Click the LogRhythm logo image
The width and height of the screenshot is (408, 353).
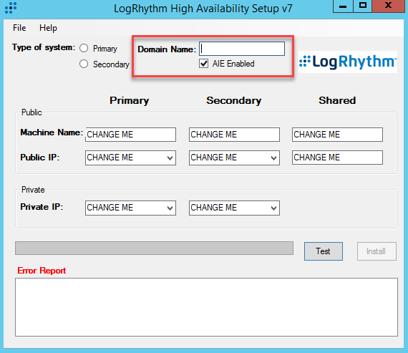[348, 62]
